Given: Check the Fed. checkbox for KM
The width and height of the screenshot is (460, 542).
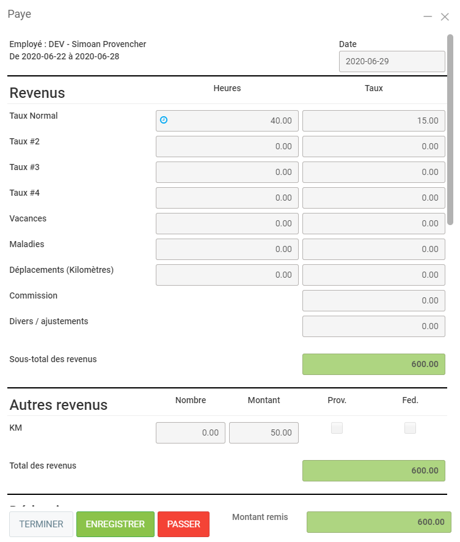Looking at the screenshot, I should coord(410,428).
